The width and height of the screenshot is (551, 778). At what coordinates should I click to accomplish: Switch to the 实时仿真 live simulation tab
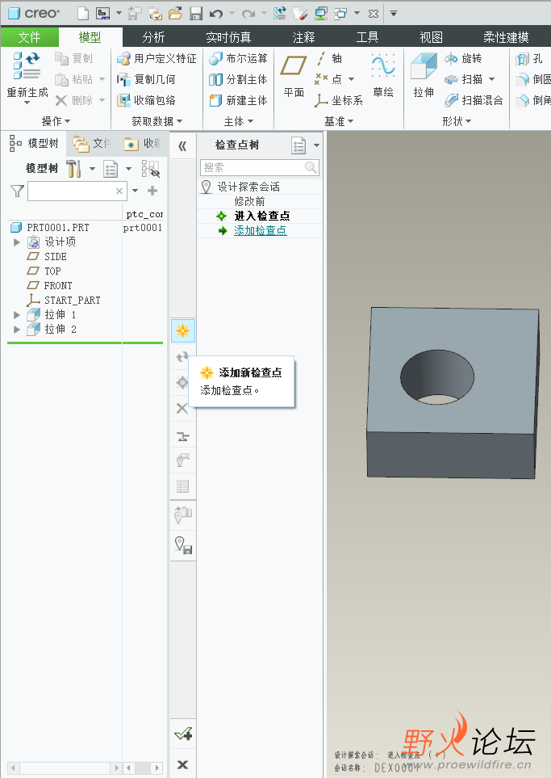coord(228,37)
